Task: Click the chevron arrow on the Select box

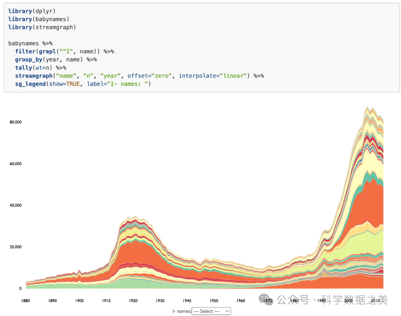Action: 227,311
